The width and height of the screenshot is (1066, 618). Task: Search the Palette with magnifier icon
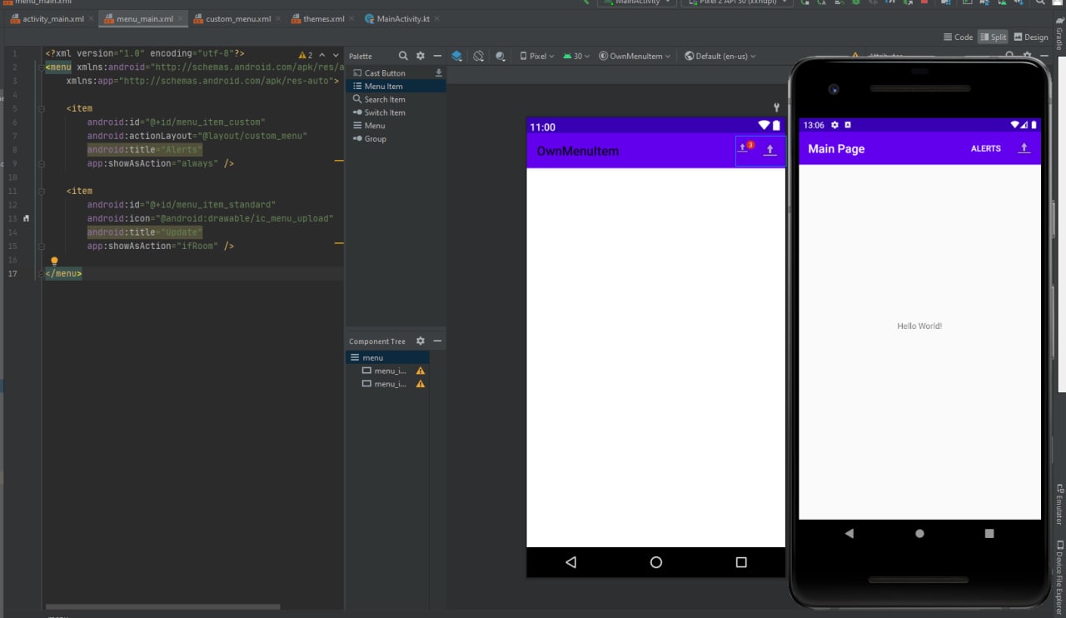(403, 56)
